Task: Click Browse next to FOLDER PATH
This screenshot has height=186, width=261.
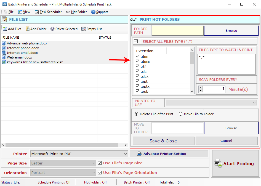Action: 231,30
